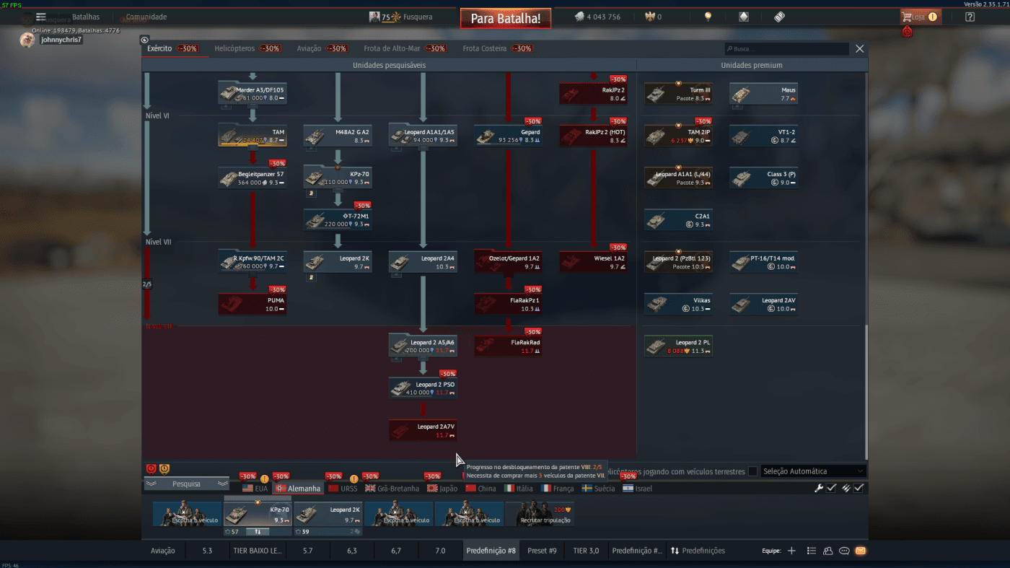This screenshot has width=1010, height=568.
Task: Open the Comunidade menu
Action: point(146,17)
